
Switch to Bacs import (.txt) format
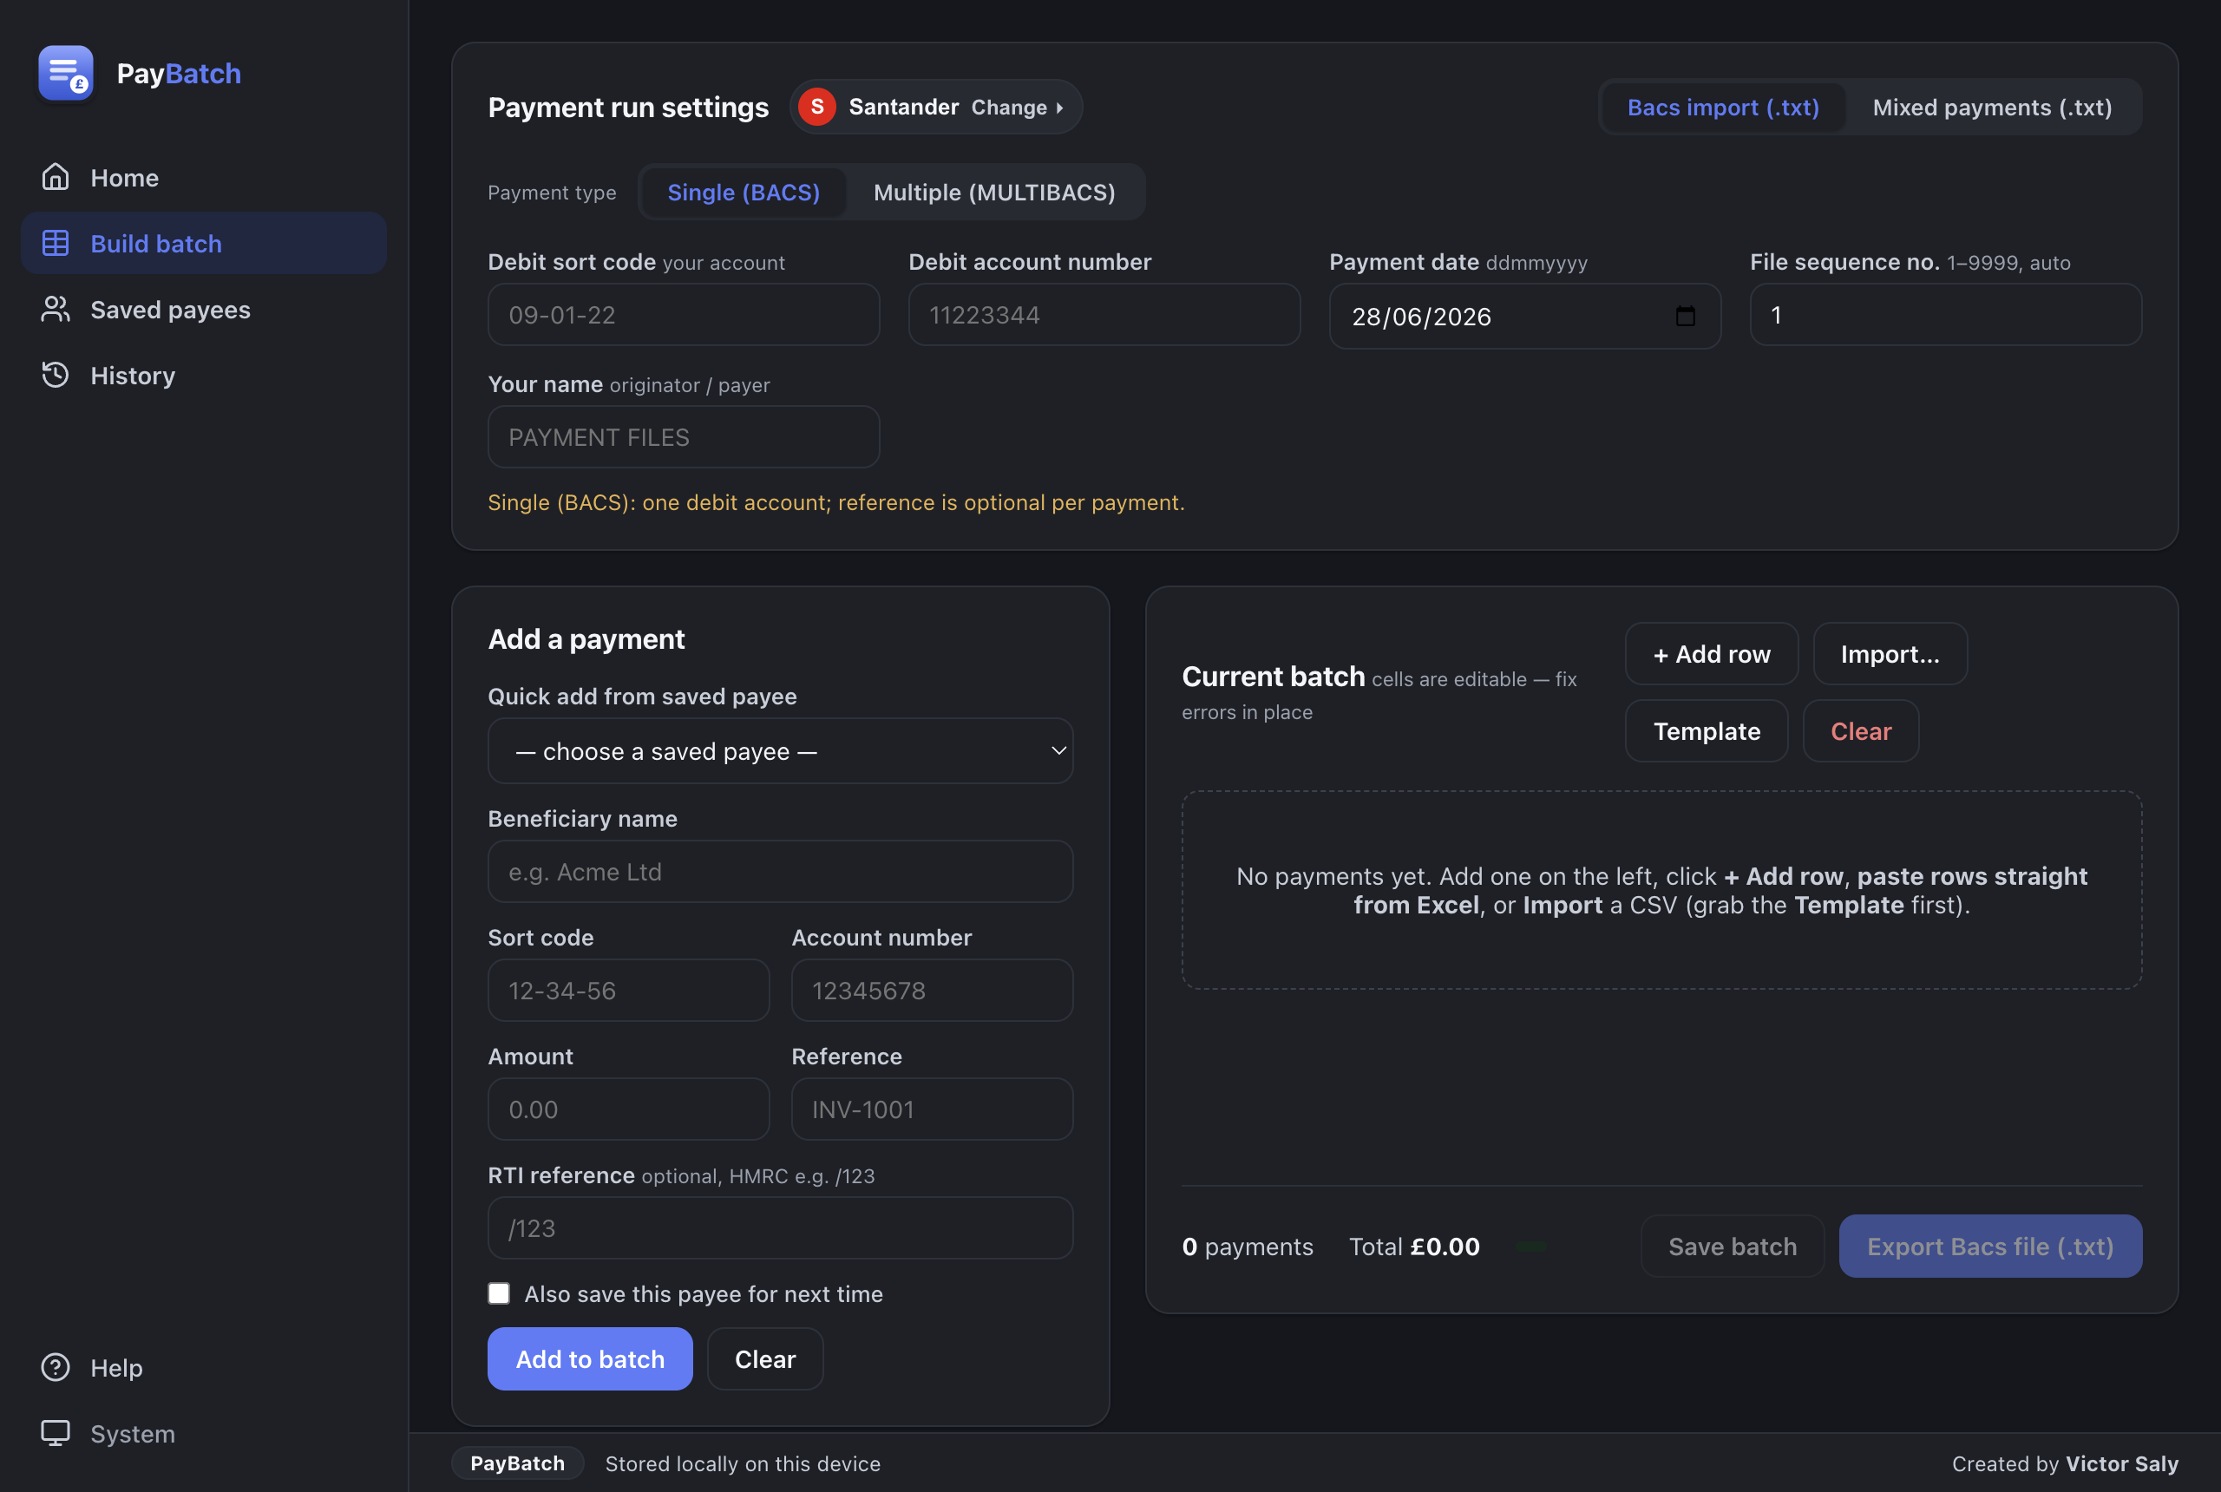click(x=1723, y=107)
